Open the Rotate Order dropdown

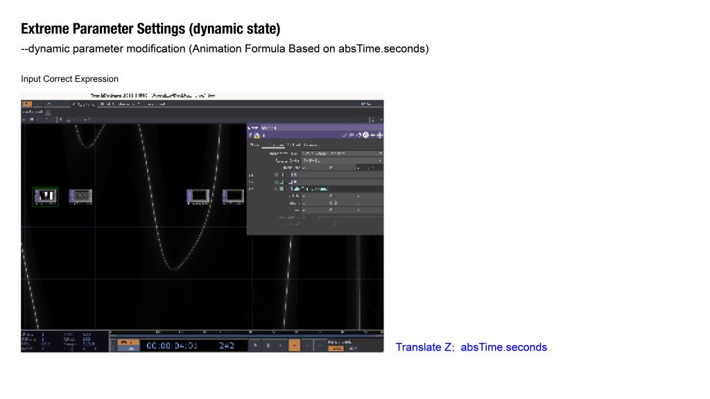click(x=343, y=161)
